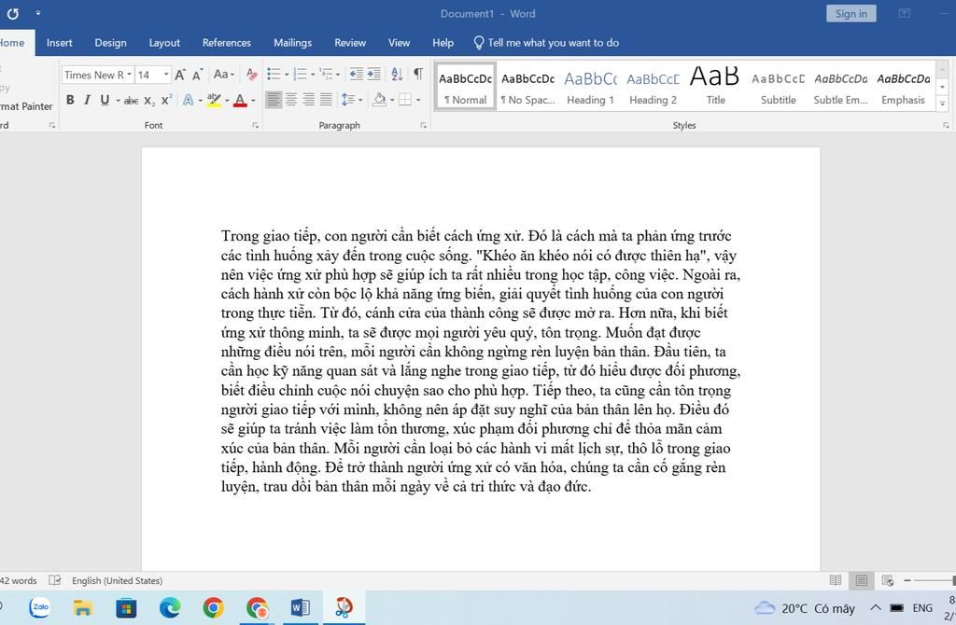Toggle bold formatting
The image size is (956, 625).
tap(70, 100)
